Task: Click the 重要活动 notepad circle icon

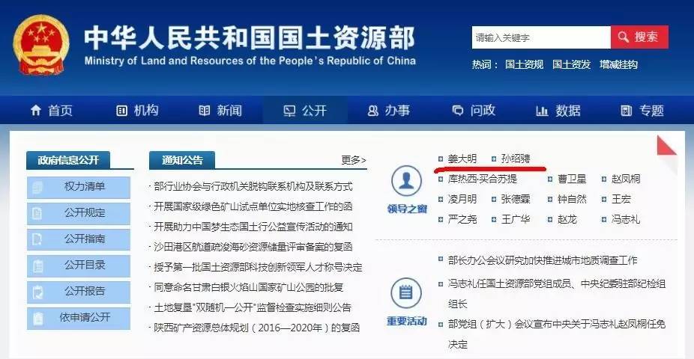Action: [406, 292]
